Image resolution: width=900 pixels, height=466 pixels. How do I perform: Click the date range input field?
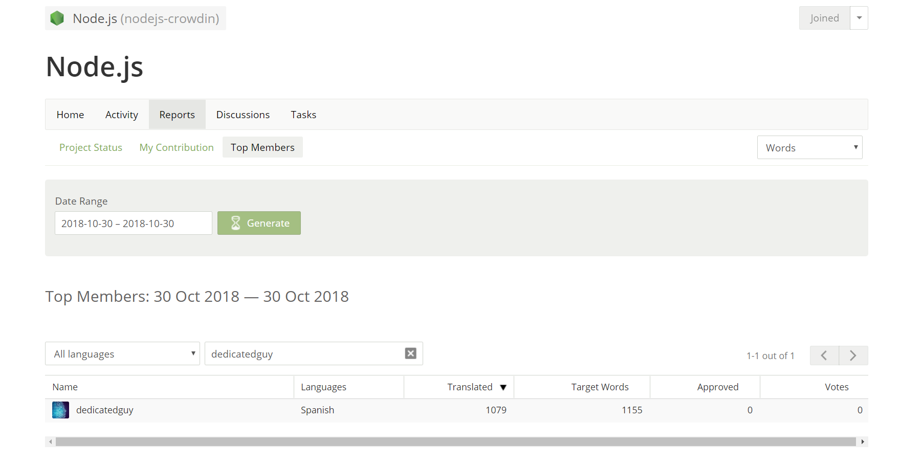(x=134, y=223)
